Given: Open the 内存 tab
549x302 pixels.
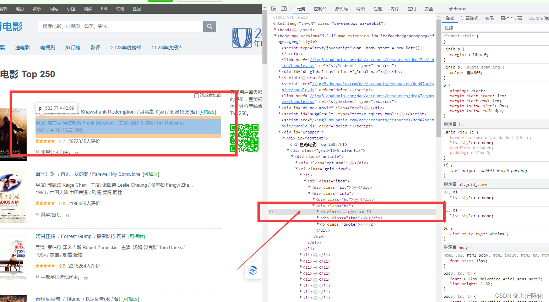Looking at the screenshot, I should click(395, 9).
